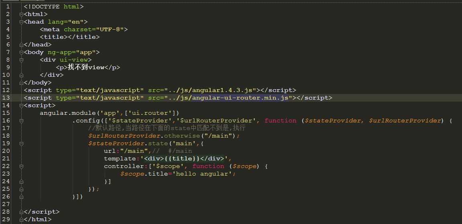The width and height of the screenshot is (462, 224).
Task: Click the fold end marker on line 25
Action: 21,189
